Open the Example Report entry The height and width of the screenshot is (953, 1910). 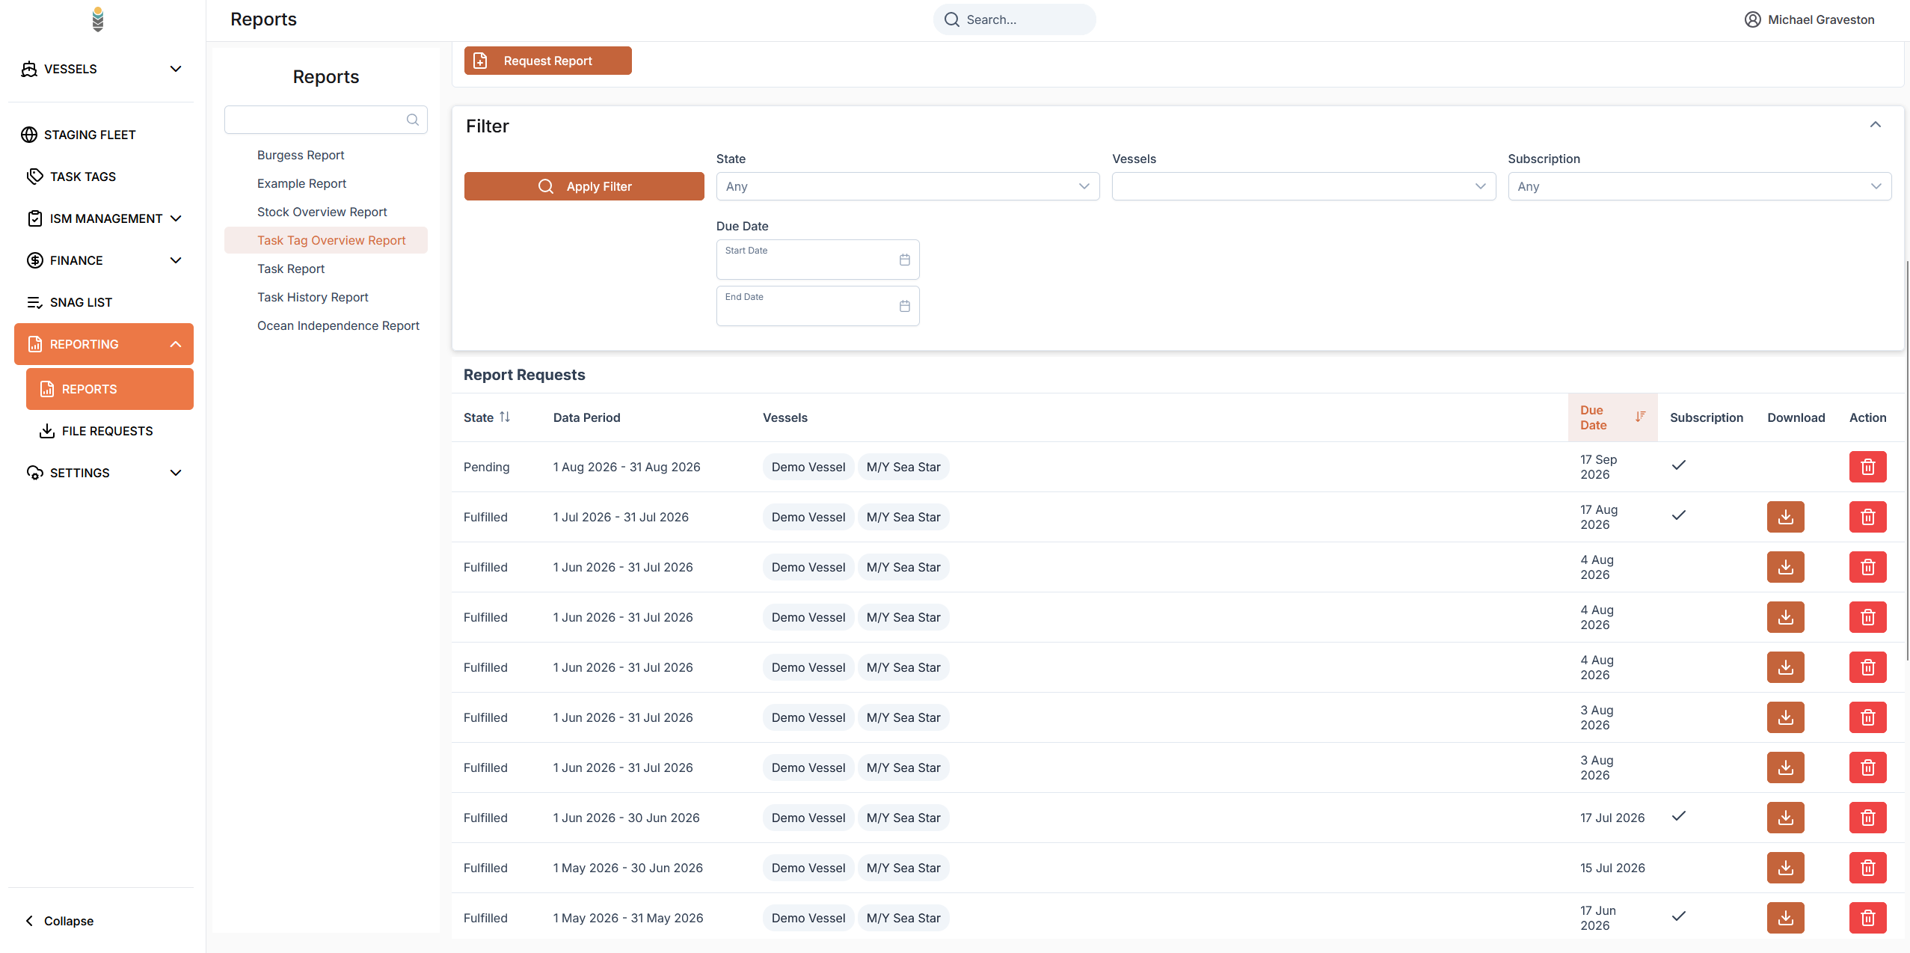(x=301, y=183)
